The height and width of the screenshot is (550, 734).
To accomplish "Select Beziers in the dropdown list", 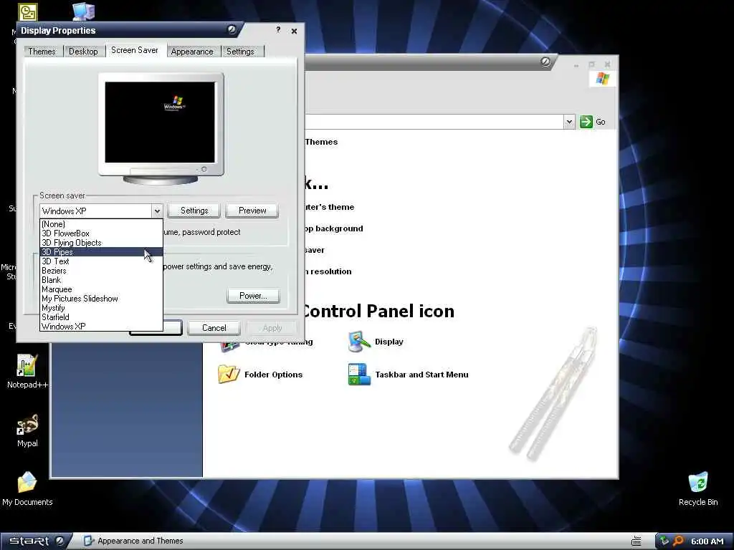I will pos(101,270).
